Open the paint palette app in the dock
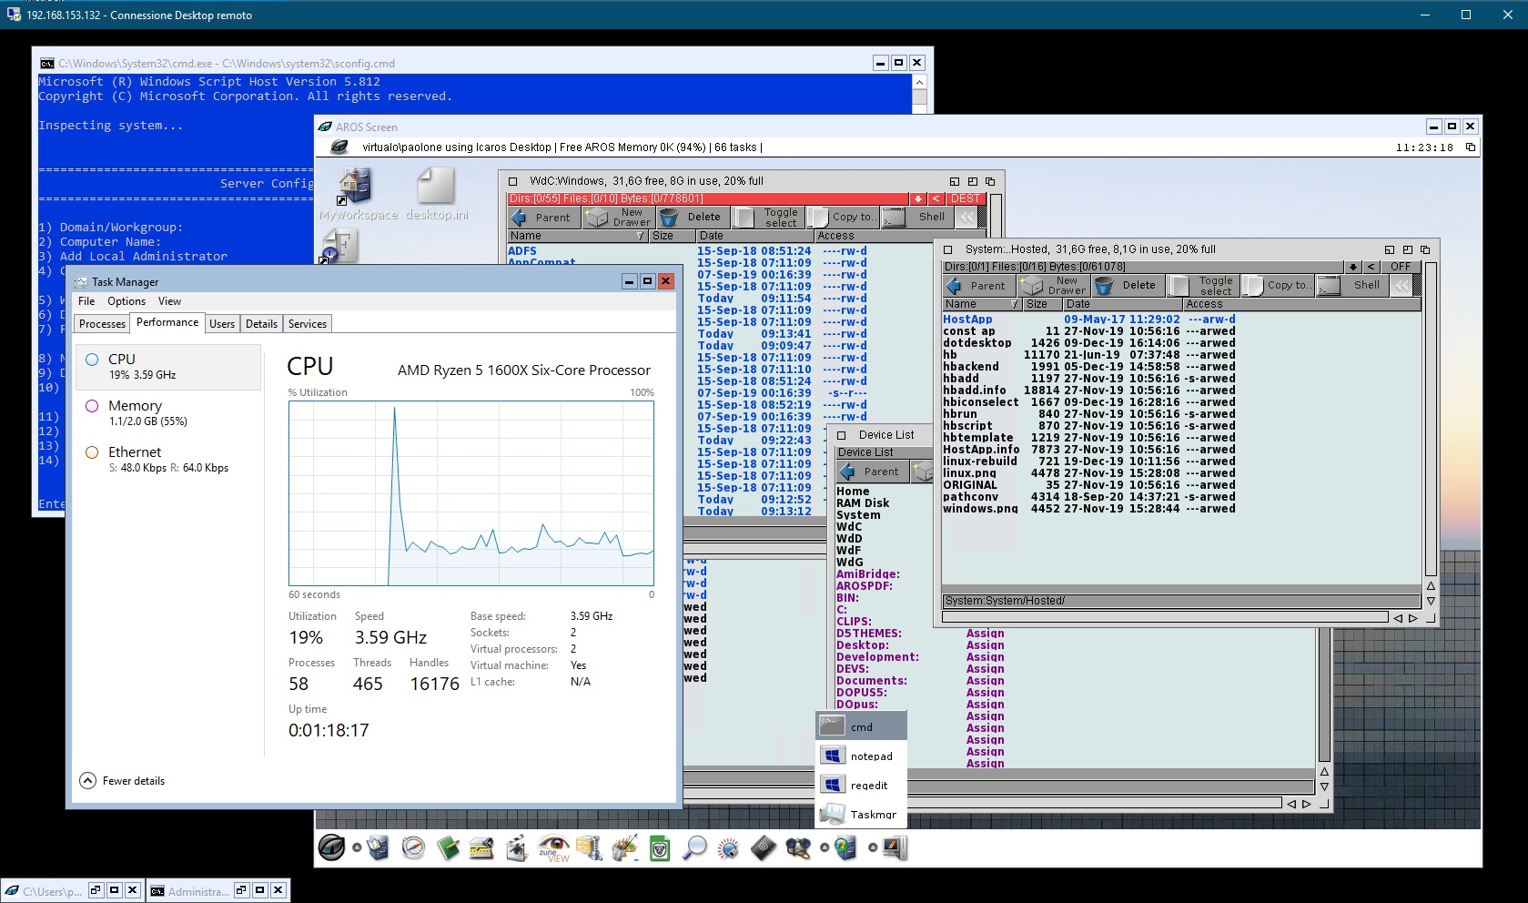The width and height of the screenshot is (1528, 903). tap(624, 847)
